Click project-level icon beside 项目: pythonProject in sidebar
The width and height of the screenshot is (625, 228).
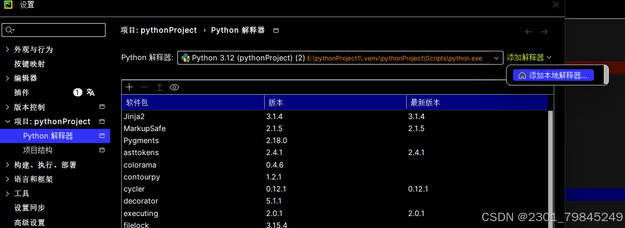(102, 121)
